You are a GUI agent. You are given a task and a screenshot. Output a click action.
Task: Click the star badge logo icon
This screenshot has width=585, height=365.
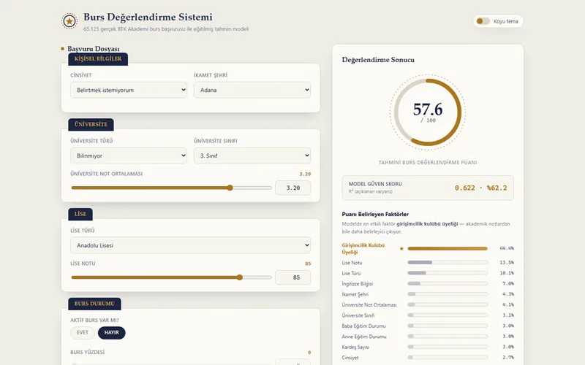(69, 21)
